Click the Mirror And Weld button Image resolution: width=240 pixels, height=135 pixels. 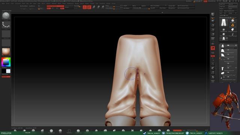tap(159, 6)
